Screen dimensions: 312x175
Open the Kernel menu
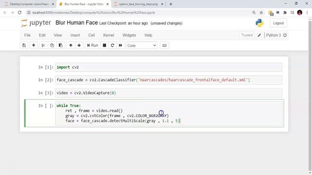click(108, 35)
